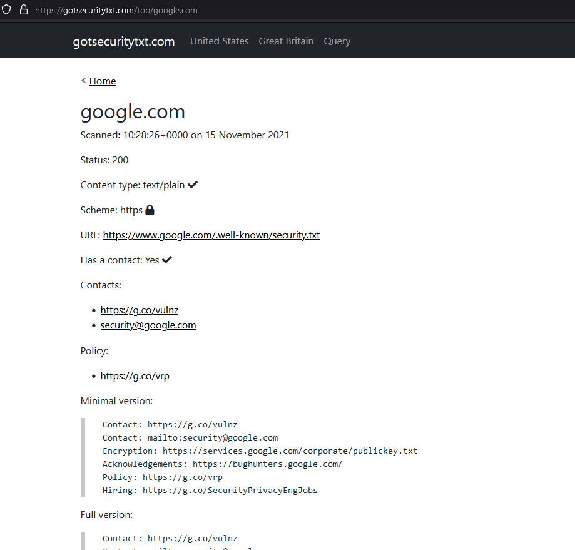Open the https://g.co/vrp policy link
The image size is (575, 550).
click(135, 376)
